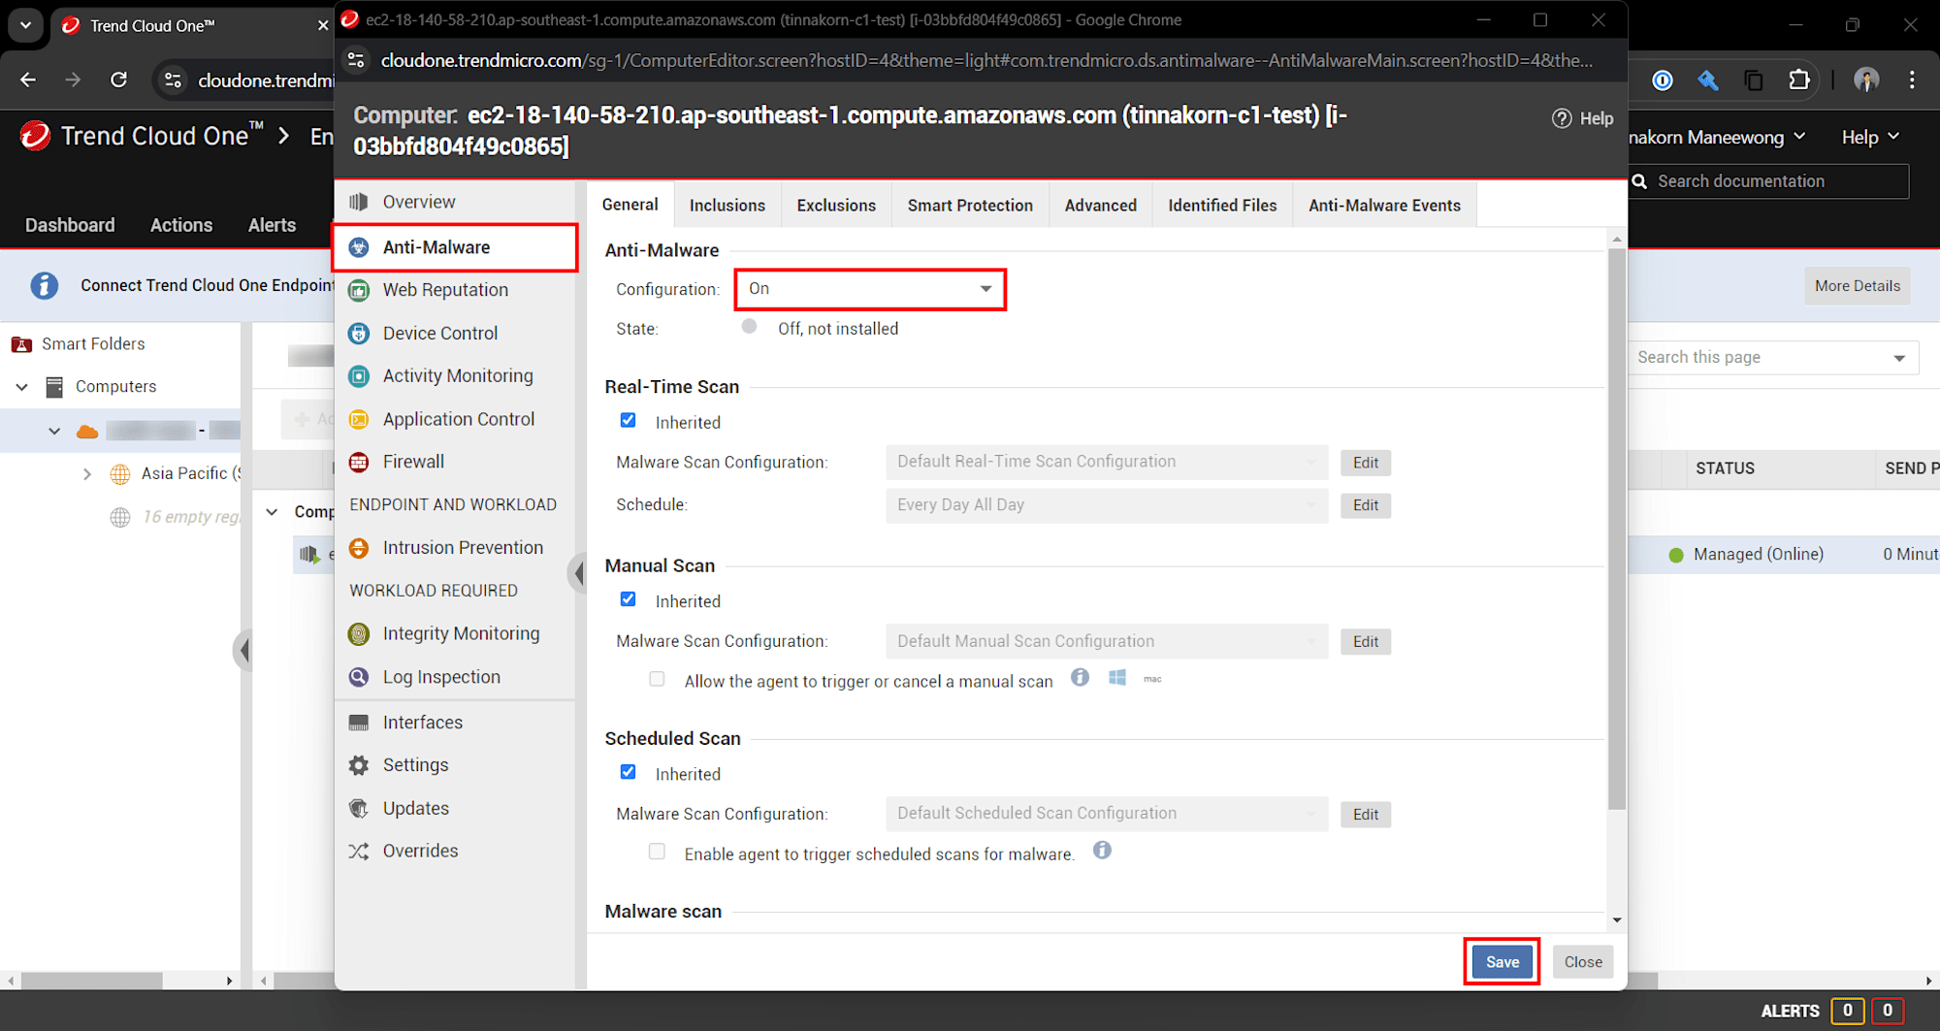Viewport: 1940px width, 1031px height.
Task: Edit the Manual Scan Configuration
Action: [1366, 641]
